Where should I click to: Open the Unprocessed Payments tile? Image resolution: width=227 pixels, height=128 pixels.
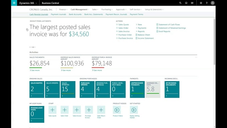coord(137,90)
